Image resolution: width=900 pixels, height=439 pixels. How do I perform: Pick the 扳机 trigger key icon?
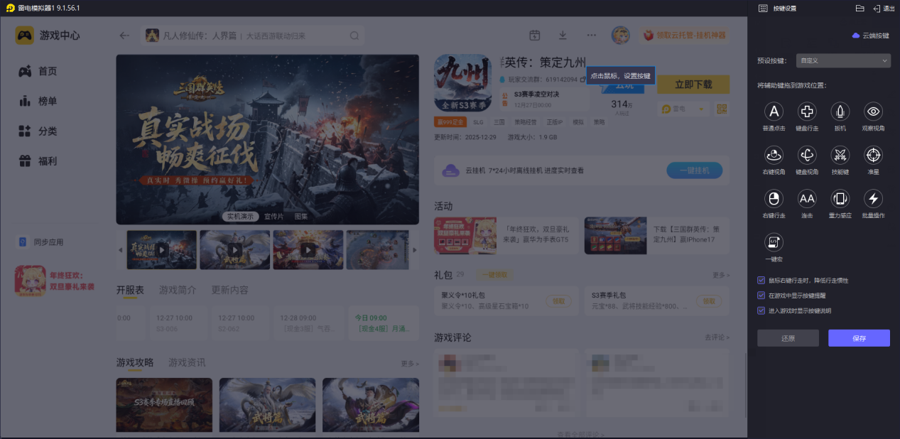click(840, 112)
